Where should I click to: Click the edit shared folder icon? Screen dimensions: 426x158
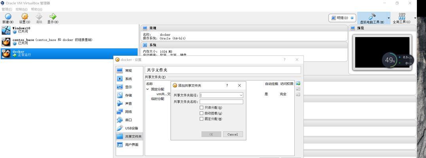298,89
